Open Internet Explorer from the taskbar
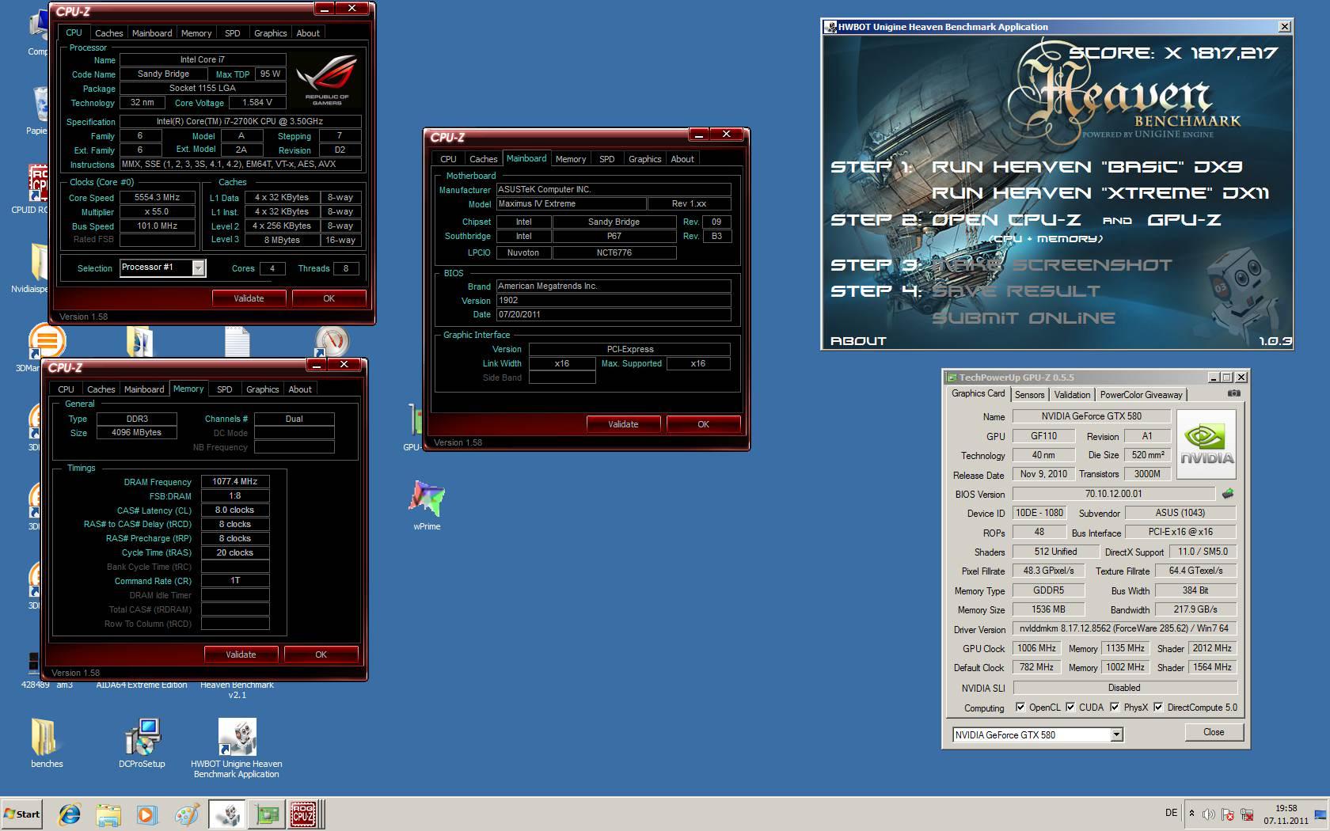 click(x=70, y=814)
